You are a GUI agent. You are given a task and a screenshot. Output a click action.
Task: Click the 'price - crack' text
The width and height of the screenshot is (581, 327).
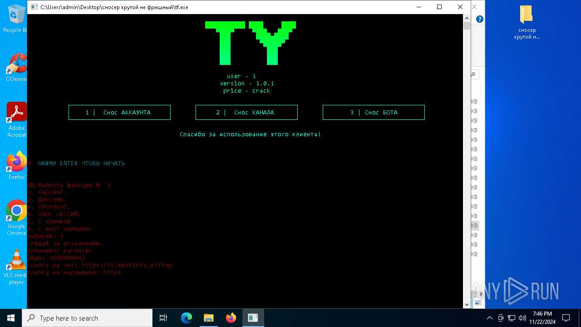pyautogui.click(x=246, y=91)
